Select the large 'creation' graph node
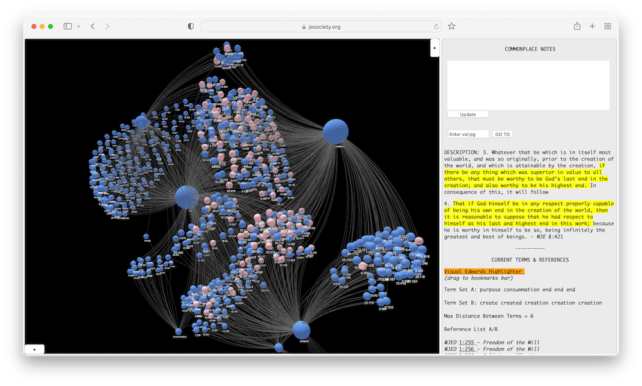Image resolution: width=642 pixels, height=386 pixels. (x=335, y=131)
